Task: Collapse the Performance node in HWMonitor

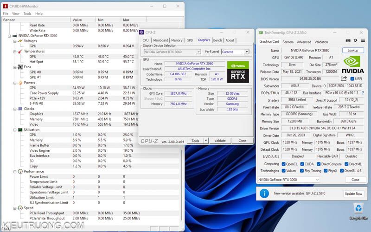Action: [x=15, y=171]
